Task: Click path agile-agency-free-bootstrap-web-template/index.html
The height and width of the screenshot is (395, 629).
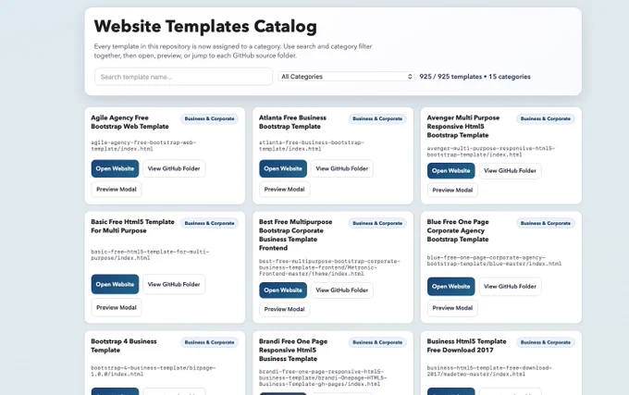Action: point(143,145)
